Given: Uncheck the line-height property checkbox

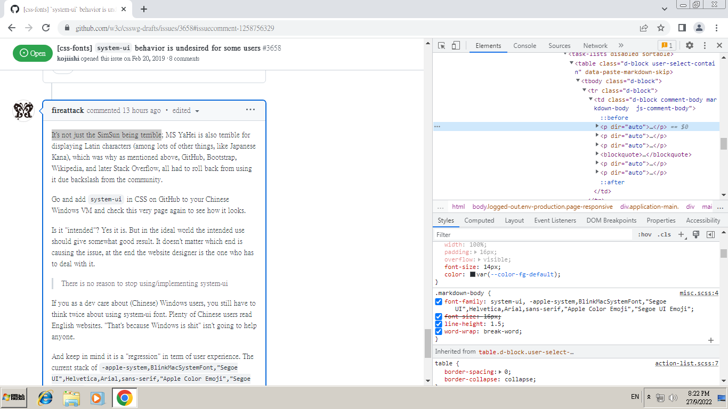Looking at the screenshot, I should [439, 324].
